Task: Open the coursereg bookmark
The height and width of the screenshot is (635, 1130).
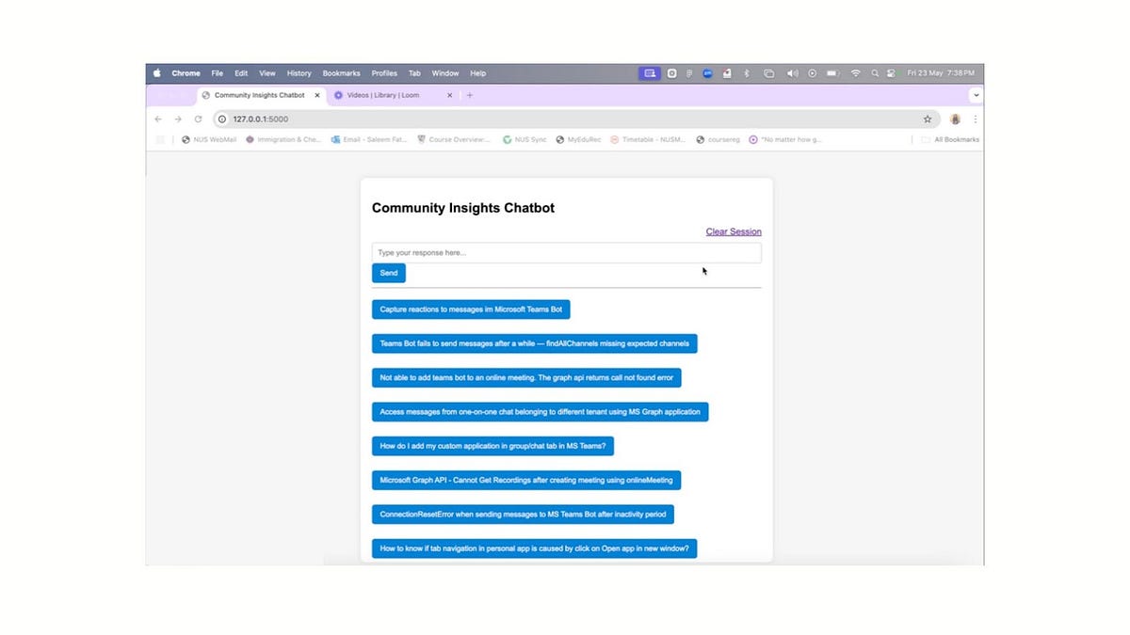Action: (x=718, y=139)
